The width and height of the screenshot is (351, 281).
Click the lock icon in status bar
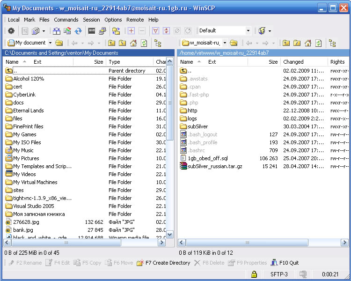[254, 274]
